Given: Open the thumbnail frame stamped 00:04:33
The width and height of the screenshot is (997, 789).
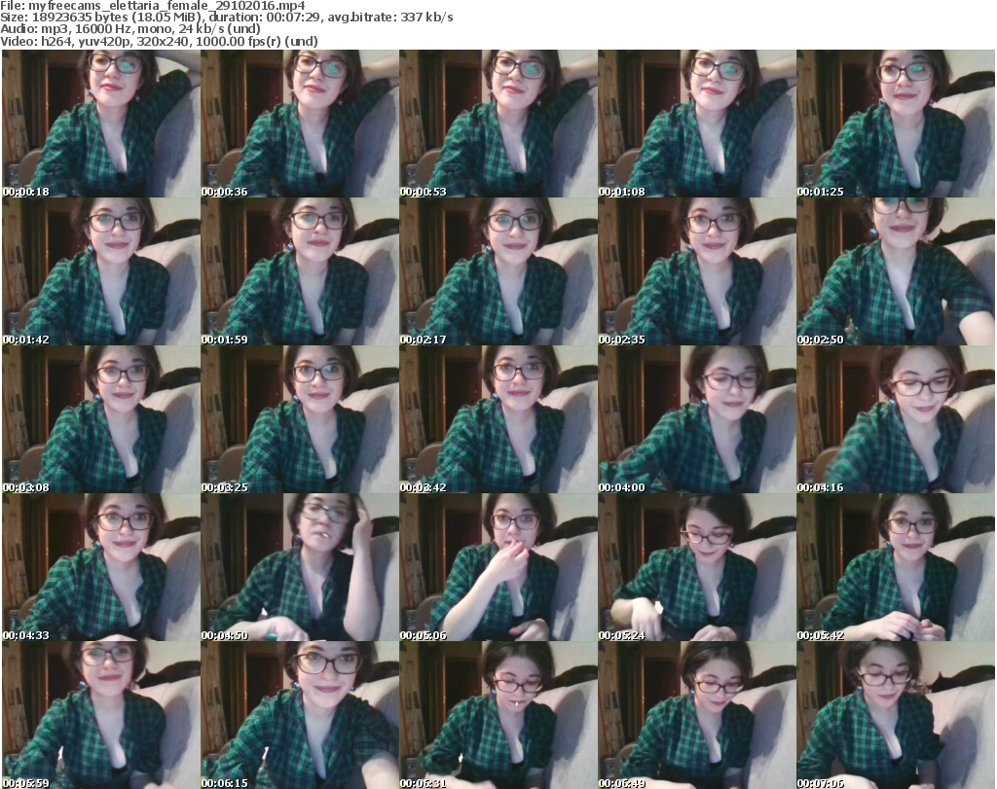Looking at the screenshot, I should 101,567.
